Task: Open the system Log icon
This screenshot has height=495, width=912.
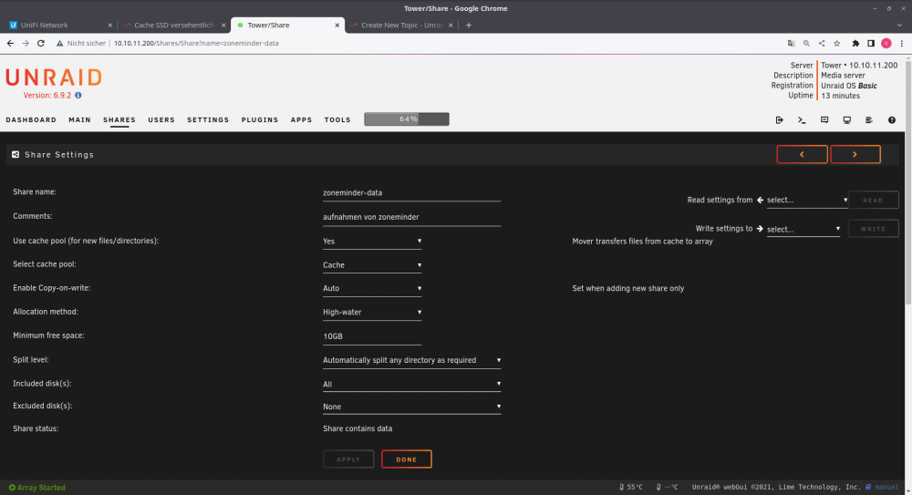Action: click(869, 119)
